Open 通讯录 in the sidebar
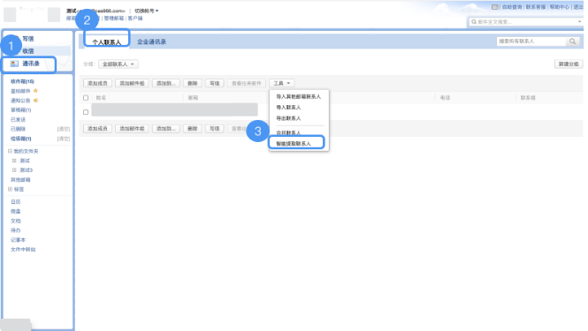Screen dimensions: 588x331 (31, 64)
